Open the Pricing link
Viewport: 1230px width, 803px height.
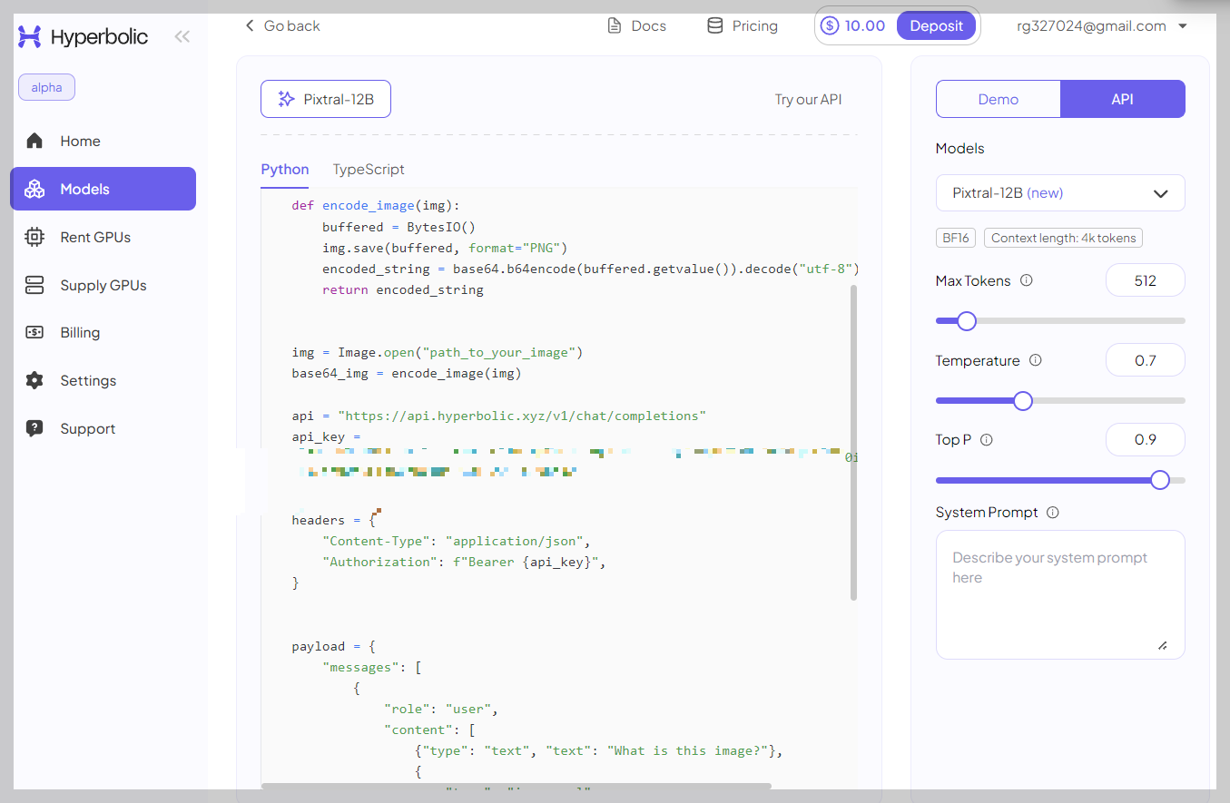pos(743,25)
